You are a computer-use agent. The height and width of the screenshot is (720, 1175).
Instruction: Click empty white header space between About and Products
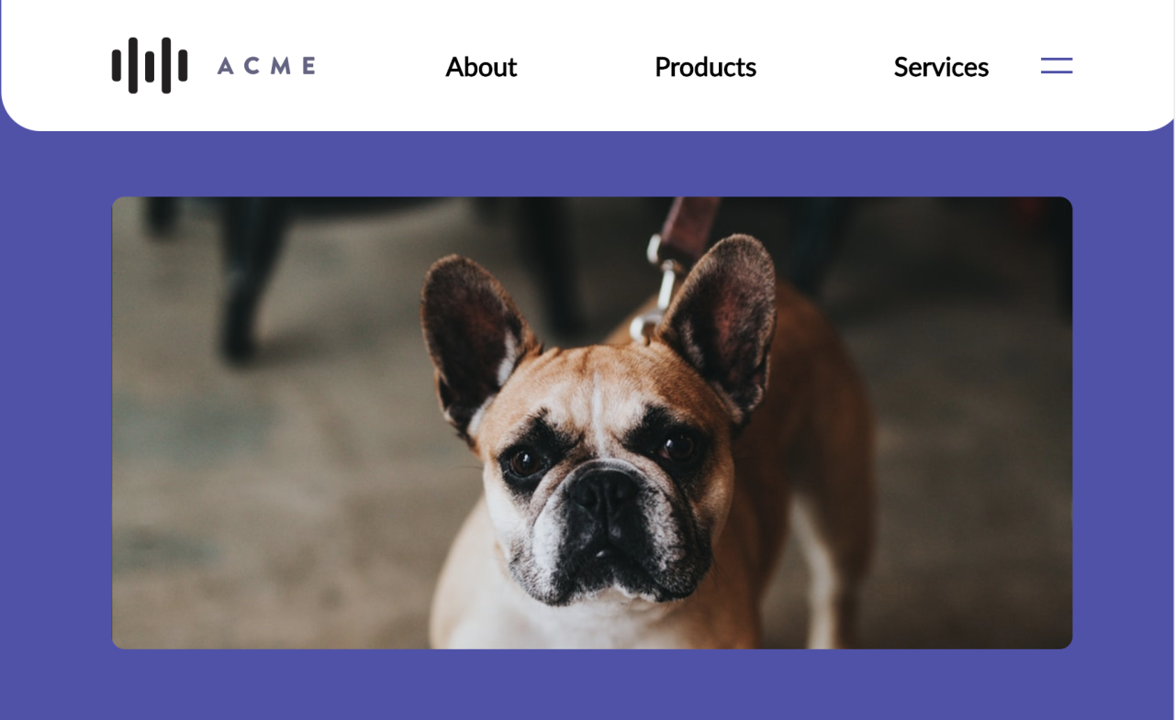pyautogui.click(x=586, y=67)
